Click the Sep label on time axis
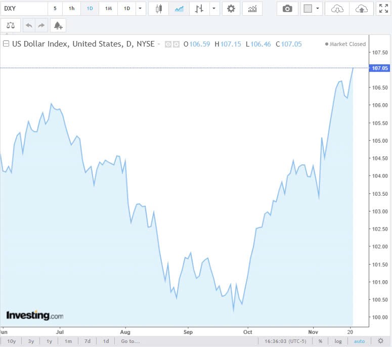Viewport: 392px width, 347px height. pyautogui.click(x=188, y=332)
